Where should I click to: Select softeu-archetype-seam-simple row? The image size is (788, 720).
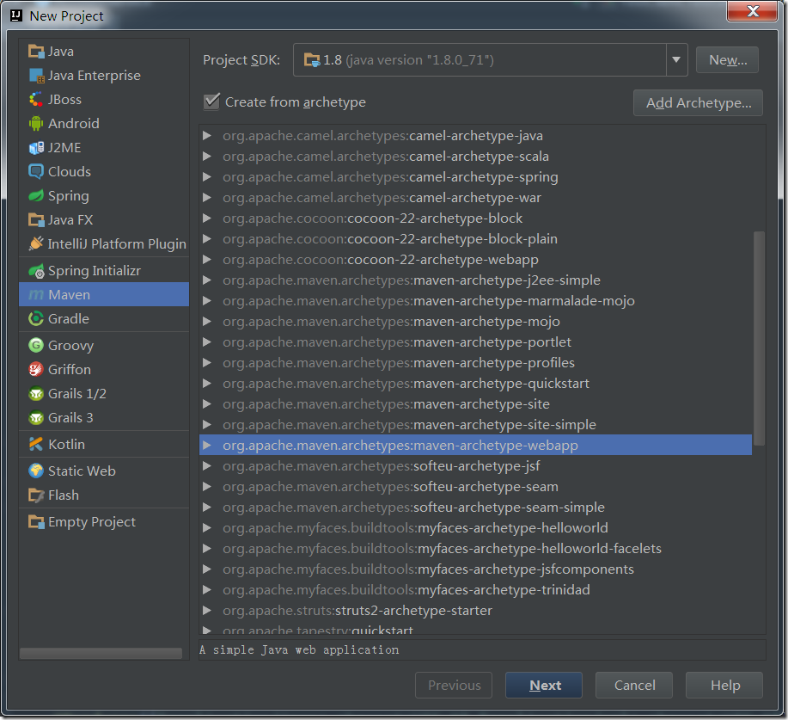pos(475,507)
